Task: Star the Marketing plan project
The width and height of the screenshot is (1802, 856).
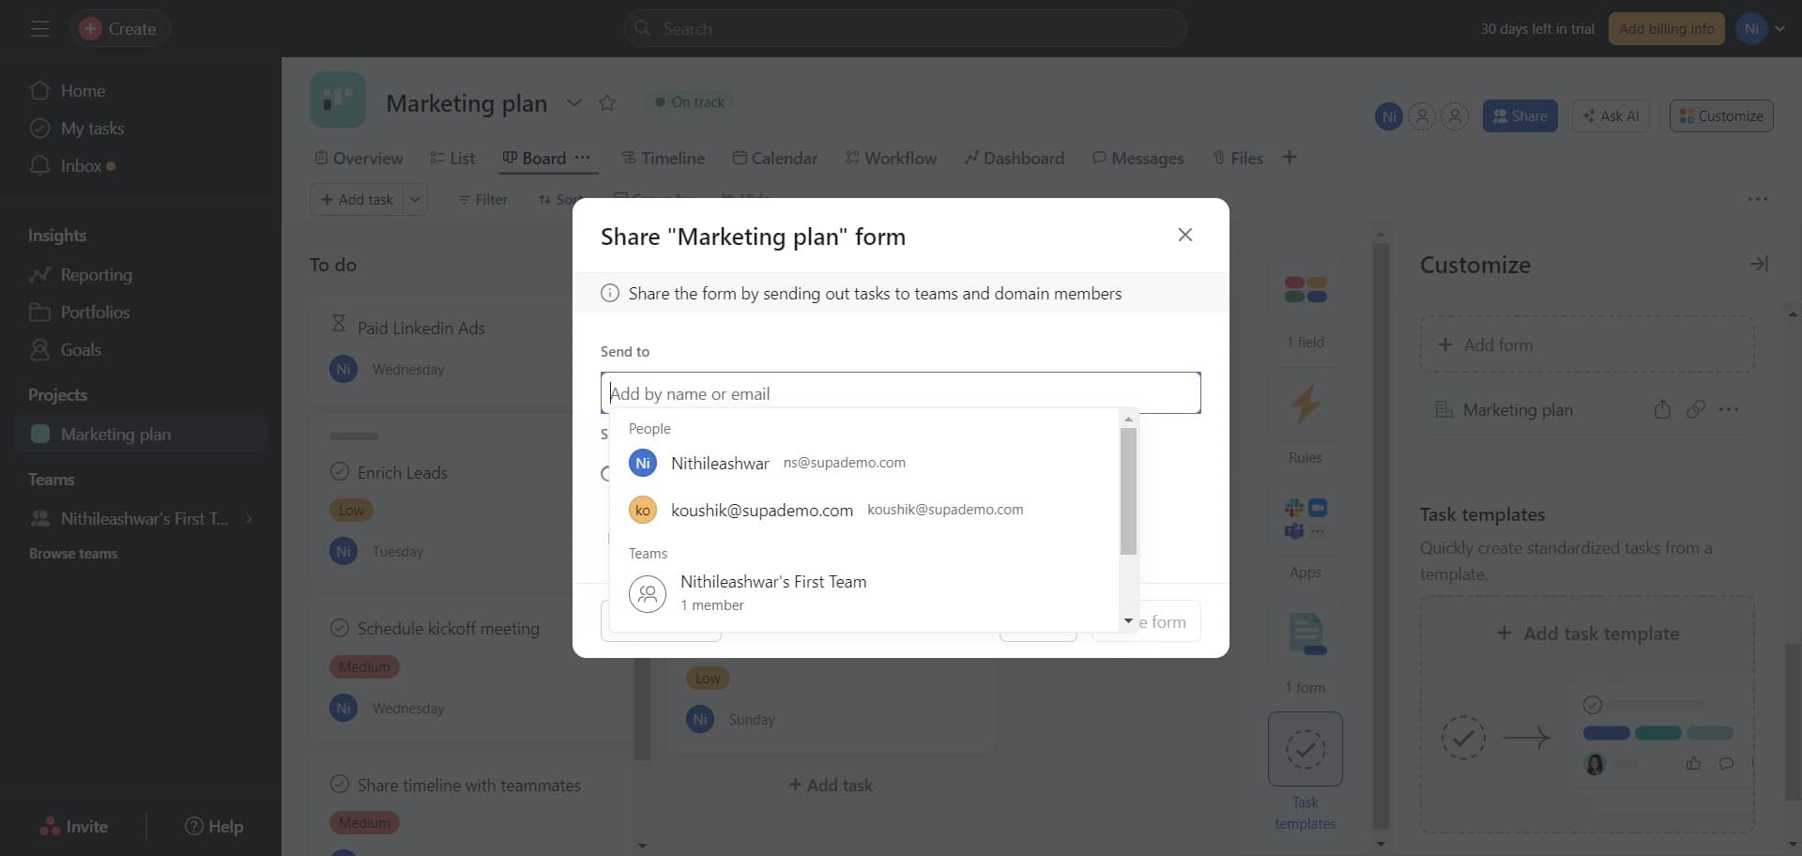Action: coord(607,102)
